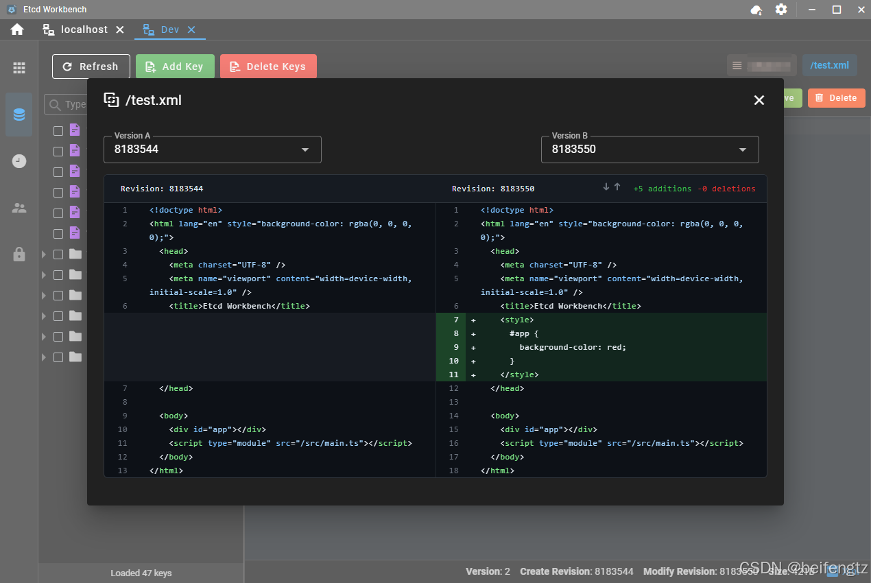Click the Dev connection icon
Image resolution: width=871 pixels, height=583 pixels.
(148, 29)
